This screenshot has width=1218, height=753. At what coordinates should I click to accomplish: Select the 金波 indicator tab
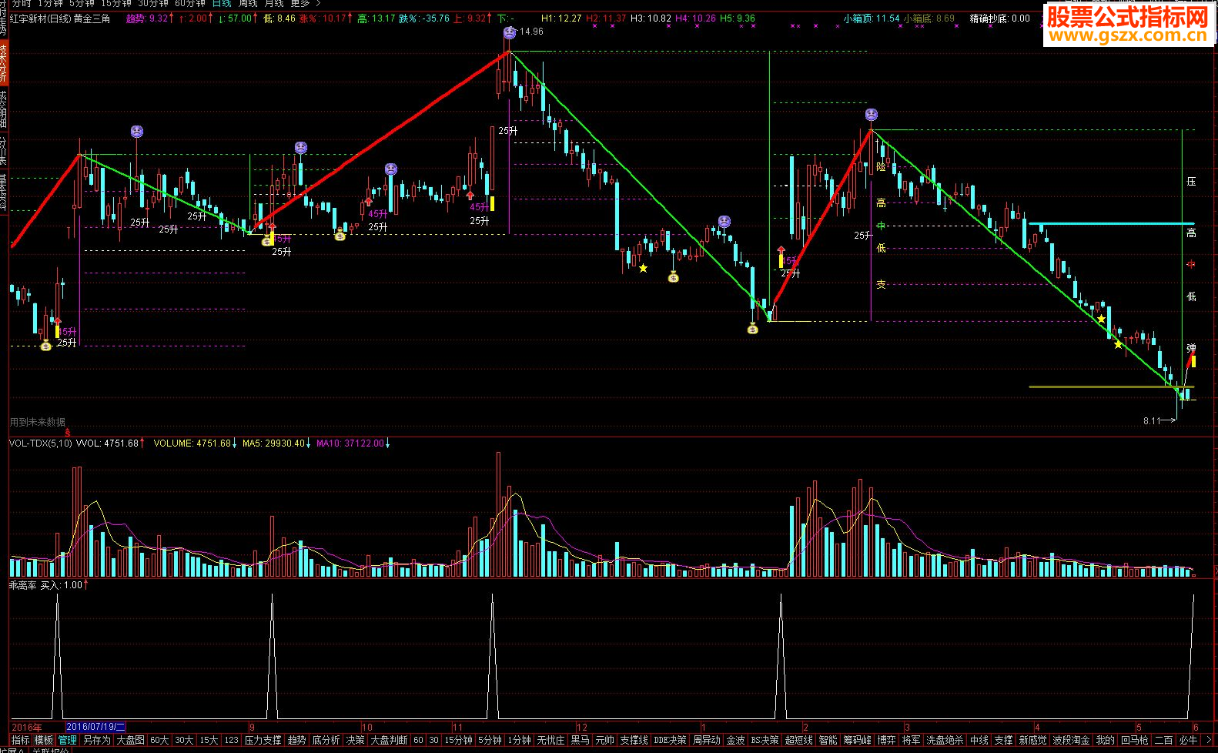(736, 740)
